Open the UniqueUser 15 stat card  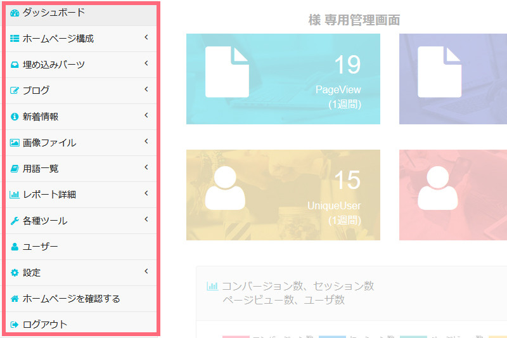point(283,195)
